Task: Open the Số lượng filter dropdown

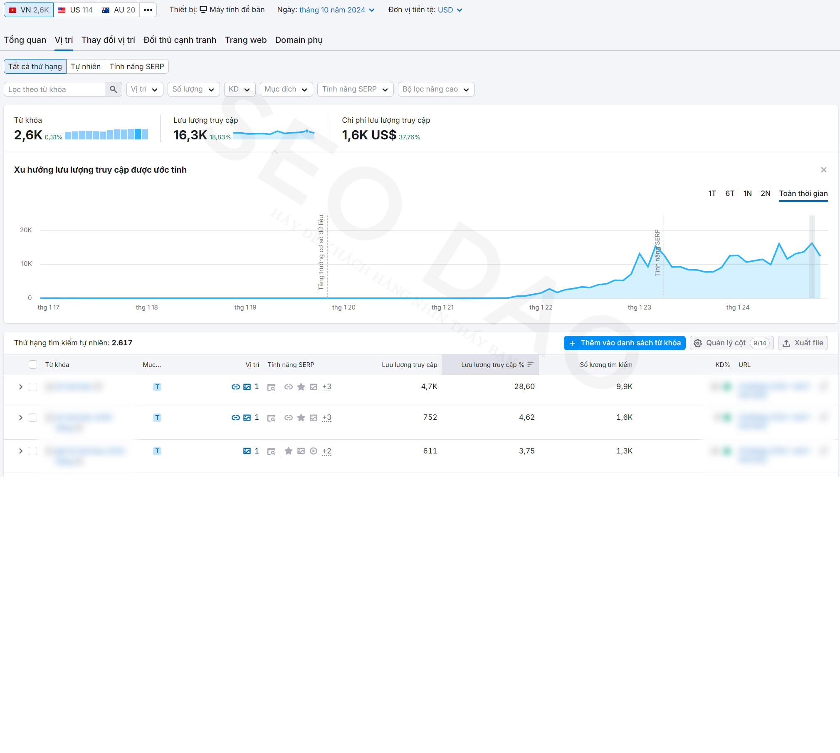Action: coord(193,89)
